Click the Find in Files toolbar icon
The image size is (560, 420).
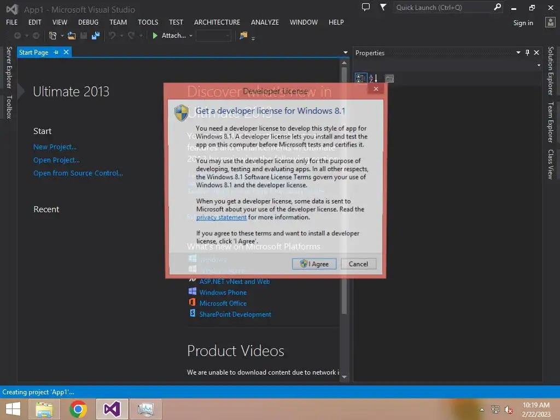243,36
